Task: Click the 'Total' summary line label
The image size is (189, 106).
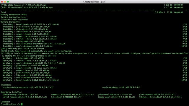Action: click(x=3, y=12)
